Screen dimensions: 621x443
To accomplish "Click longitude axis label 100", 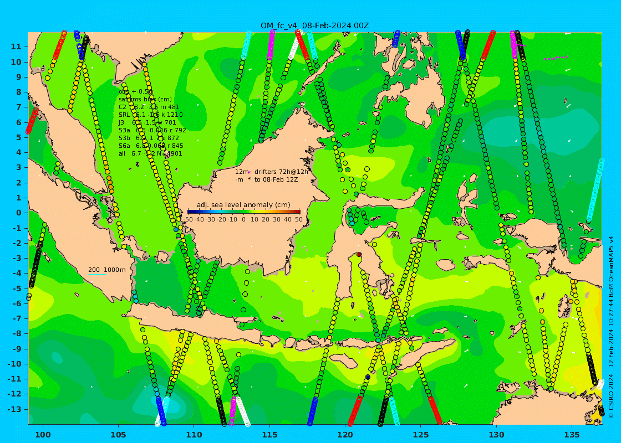I will [x=43, y=435].
